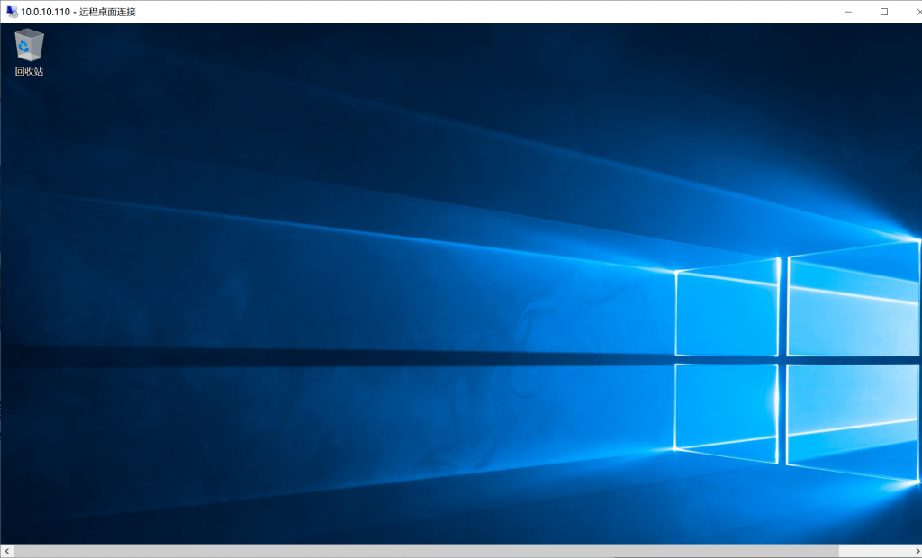
Task: Maximize the Remote Desktop Connection window
Action: pos(883,12)
